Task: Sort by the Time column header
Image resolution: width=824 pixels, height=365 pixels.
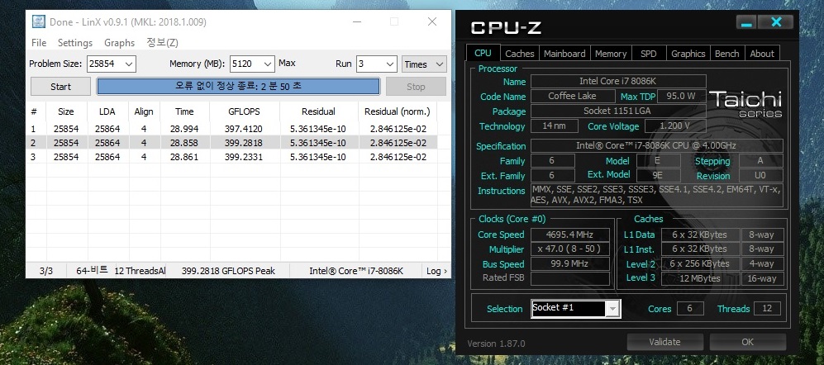Action: 184,111
